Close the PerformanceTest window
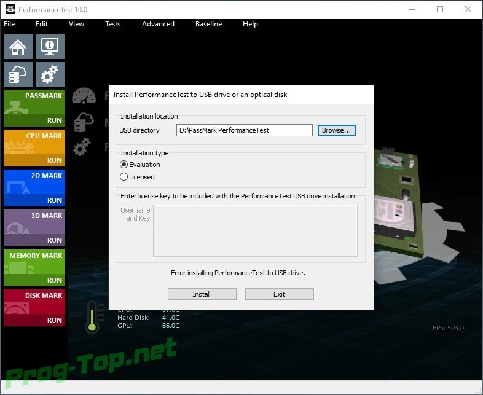 coord(468,10)
